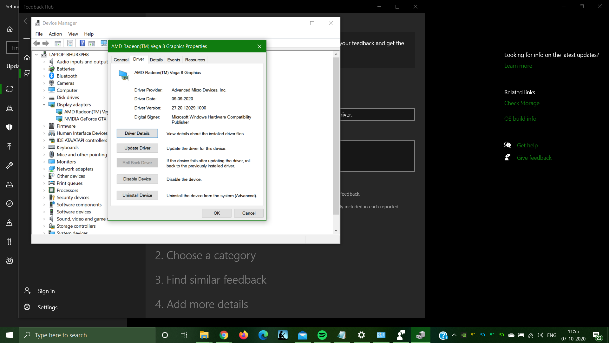
Task: Click the Show/Hide Console Tree toolbar icon
Action: pyautogui.click(x=58, y=43)
